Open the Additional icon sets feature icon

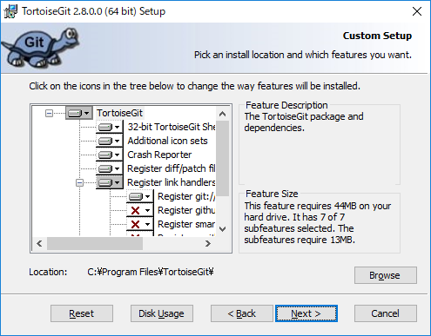(x=109, y=141)
